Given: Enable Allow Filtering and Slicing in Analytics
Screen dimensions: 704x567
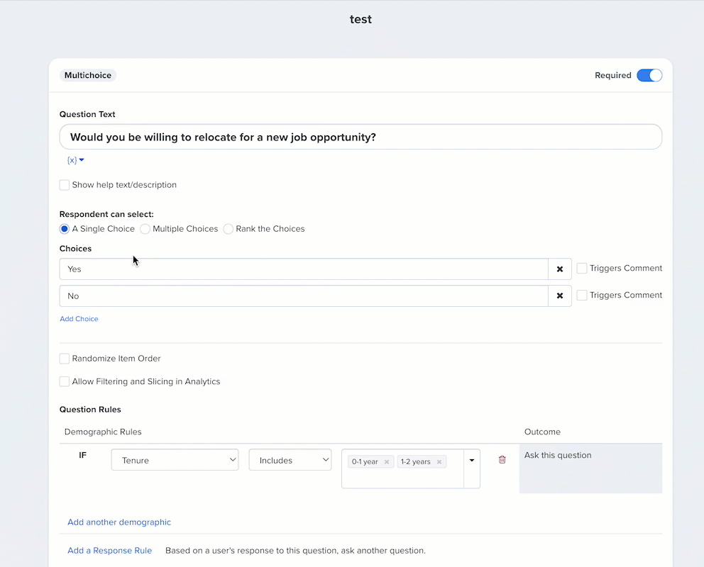Looking at the screenshot, I should pyautogui.click(x=65, y=381).
